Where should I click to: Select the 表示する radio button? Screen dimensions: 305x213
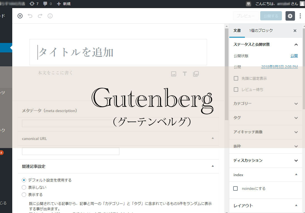click(24, 195)
